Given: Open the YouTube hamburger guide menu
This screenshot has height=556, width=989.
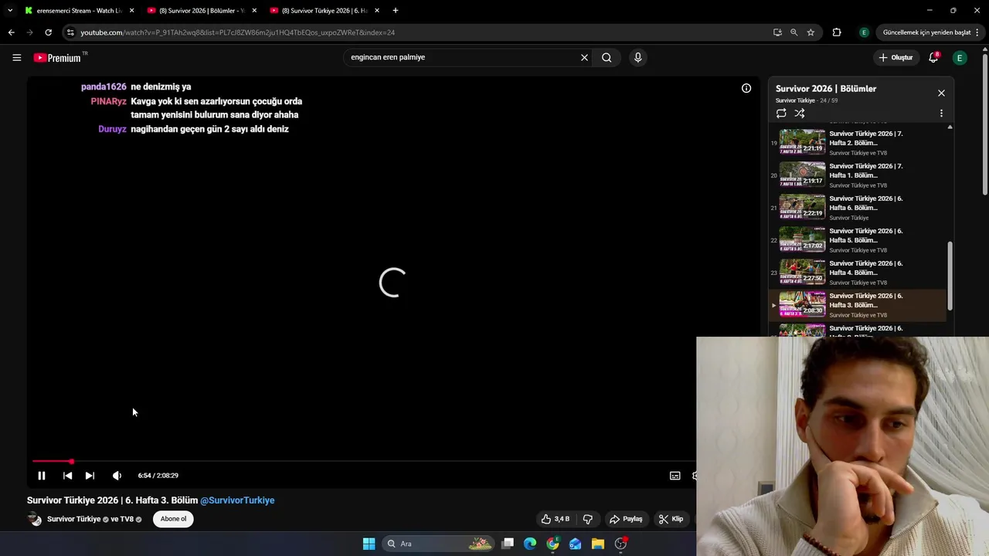Looking at the screenshot, I should coord(16,57).
